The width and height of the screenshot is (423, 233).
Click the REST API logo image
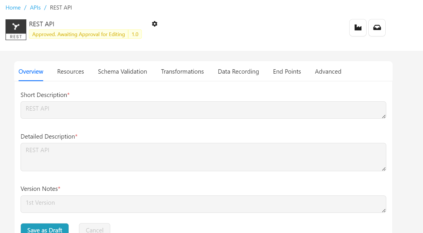pyautogui.click(x=16, y=30)
